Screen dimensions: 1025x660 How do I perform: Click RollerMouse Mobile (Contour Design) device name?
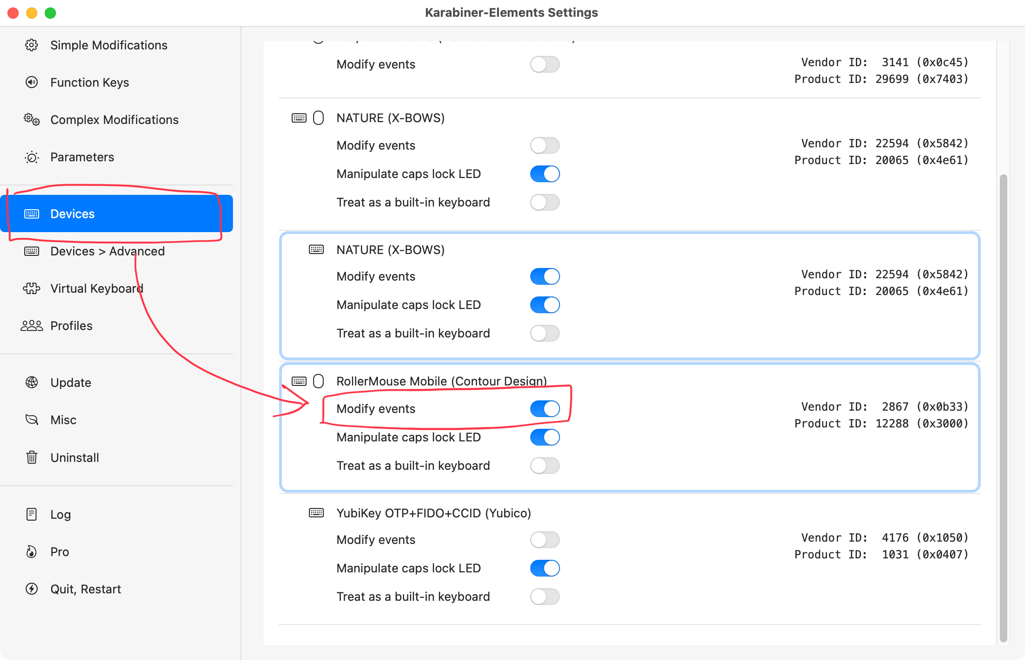442,381
